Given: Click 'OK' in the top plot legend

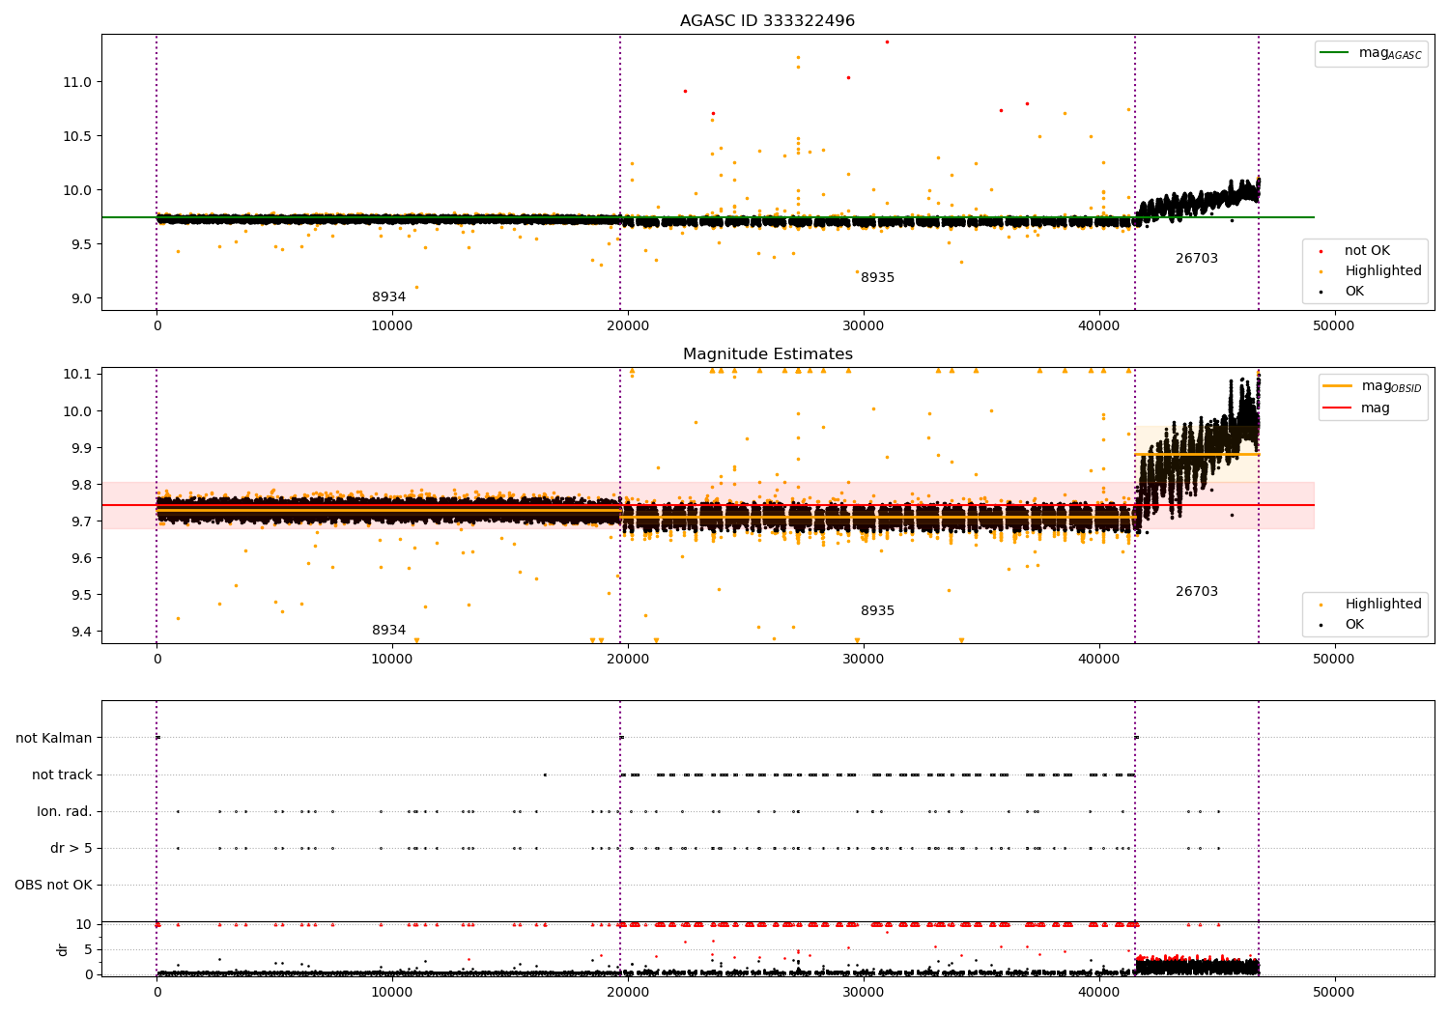Looking at the screenshot, I should click(x=1354, y=292).
